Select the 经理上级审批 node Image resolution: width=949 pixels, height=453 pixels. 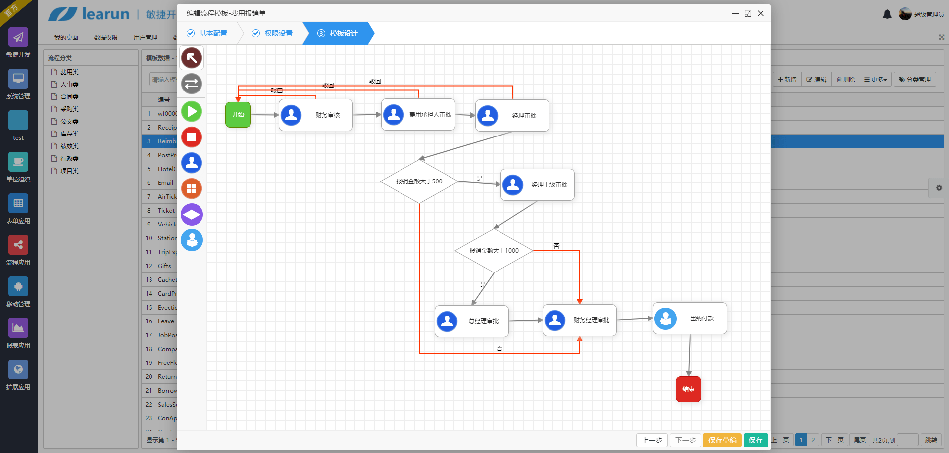click(x=538, y=184)
